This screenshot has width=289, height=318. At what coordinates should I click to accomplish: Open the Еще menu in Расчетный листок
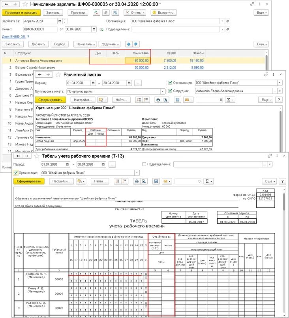pyautogui.click(x=266, y=100)
